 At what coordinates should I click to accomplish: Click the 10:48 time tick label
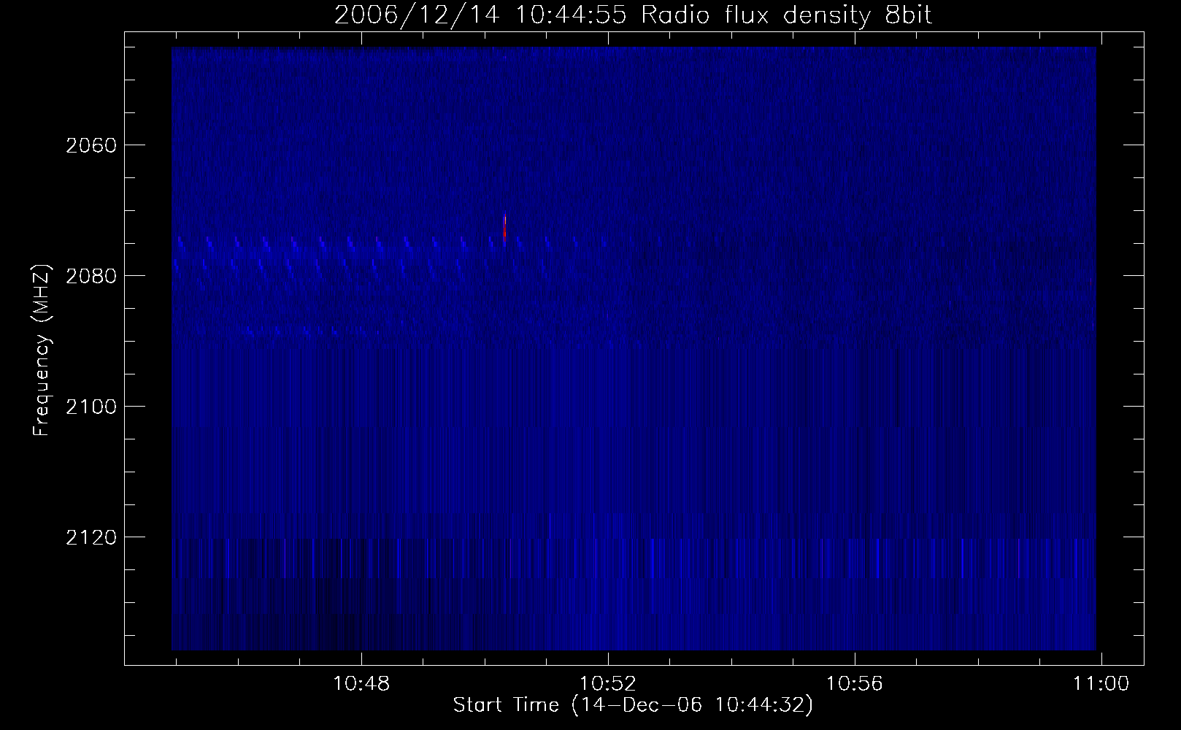tap(361, 684)
